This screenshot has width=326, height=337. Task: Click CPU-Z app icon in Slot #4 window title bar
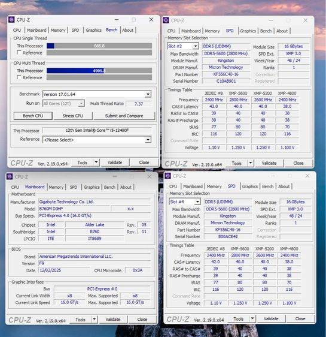168,176
